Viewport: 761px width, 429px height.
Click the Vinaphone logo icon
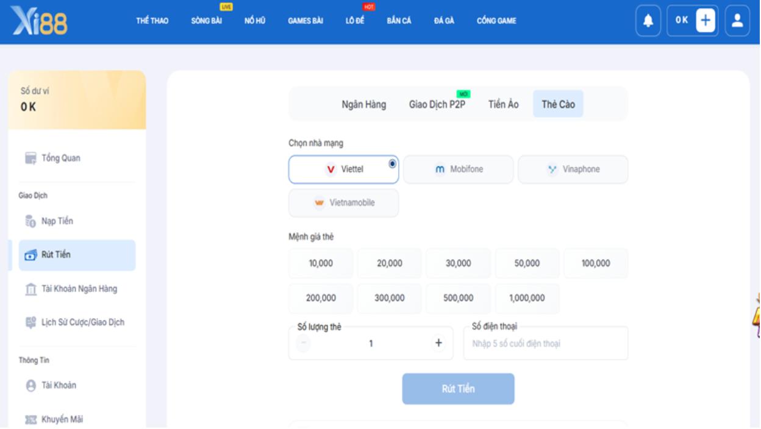(553, 169)
